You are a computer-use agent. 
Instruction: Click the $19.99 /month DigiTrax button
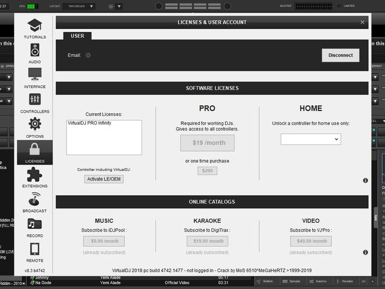click(x=207, y=241)
